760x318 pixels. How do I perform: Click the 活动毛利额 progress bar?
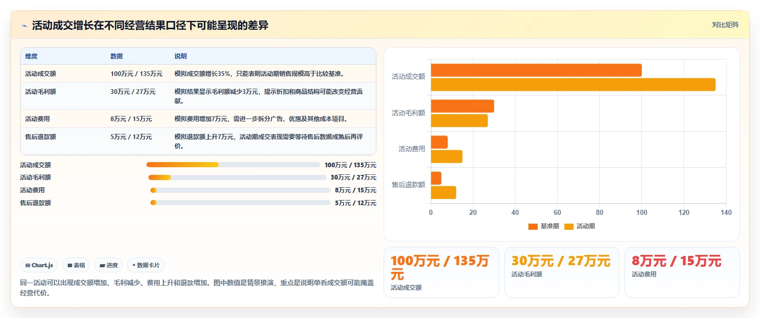point(237,177)
